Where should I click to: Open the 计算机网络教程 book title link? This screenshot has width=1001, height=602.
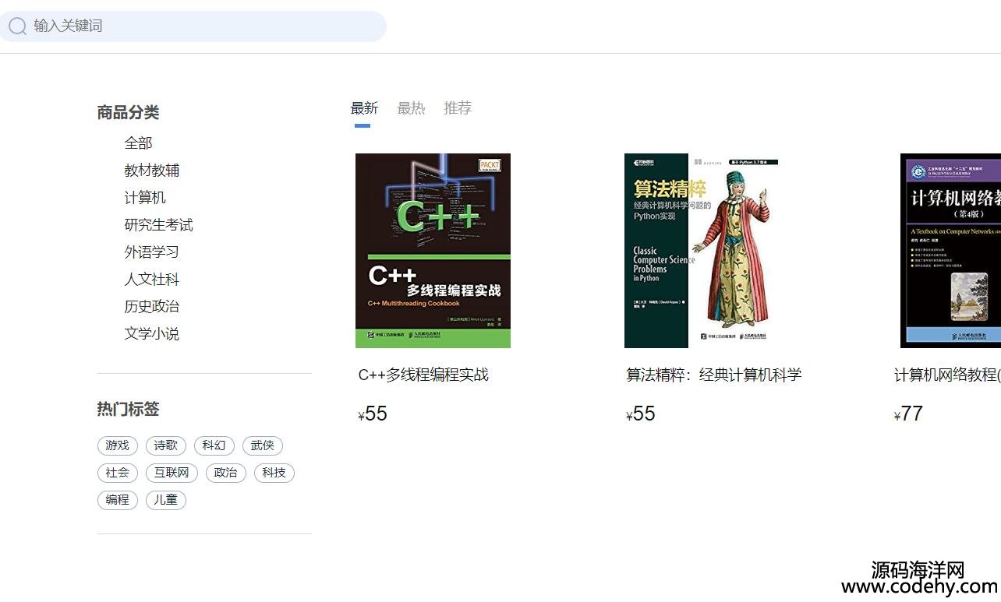point(947,375)
